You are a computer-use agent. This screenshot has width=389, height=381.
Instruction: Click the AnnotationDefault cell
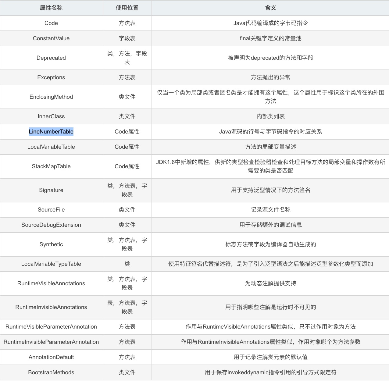click(x=51, y=357)
